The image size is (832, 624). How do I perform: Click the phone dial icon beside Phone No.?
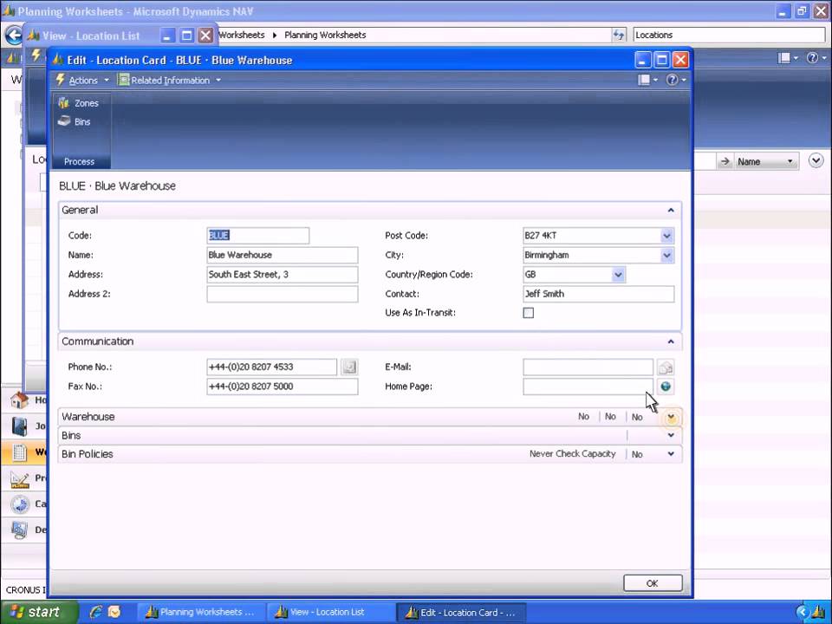pyautogui.click(x=349, y=367)
